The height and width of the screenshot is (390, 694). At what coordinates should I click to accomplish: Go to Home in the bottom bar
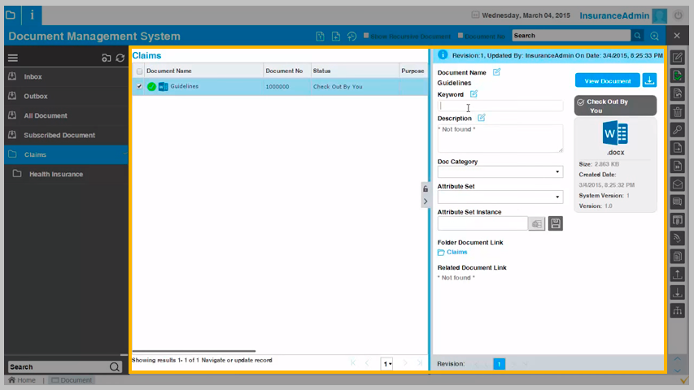[22, 379]
